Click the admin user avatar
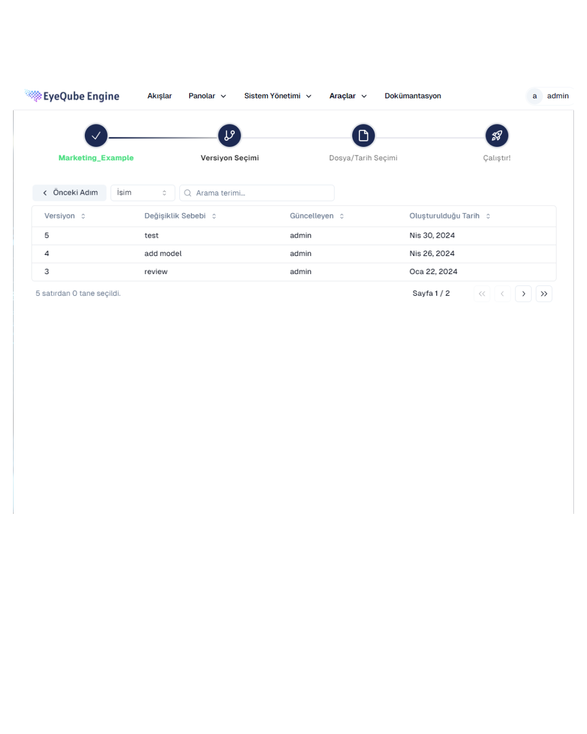 tap(534, 96)
